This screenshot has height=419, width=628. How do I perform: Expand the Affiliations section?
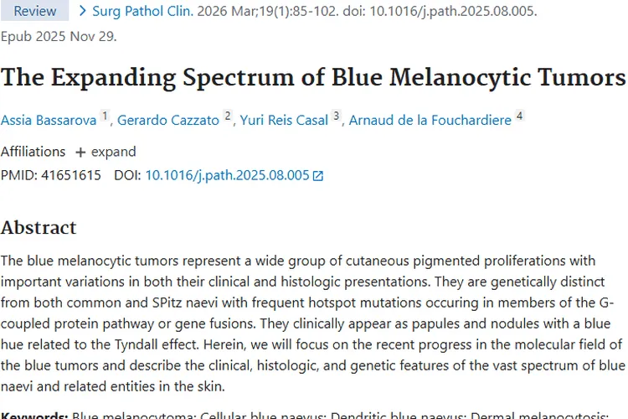coord(106,152)
